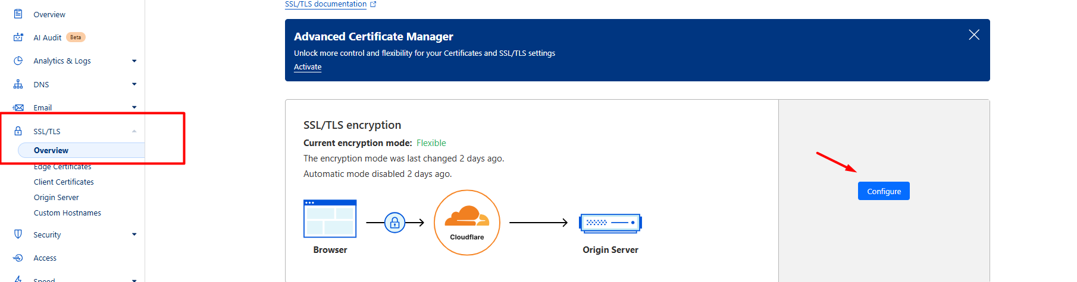This screenshot has width=1077, height=282.
Task: Expand the Analytics & Logs section arrow
Action: [134, 61]
